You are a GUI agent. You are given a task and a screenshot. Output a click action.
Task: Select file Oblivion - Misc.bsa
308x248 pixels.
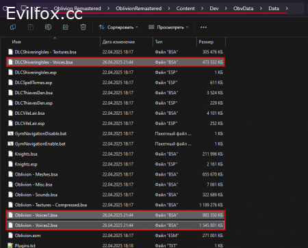tap(116, 184)
